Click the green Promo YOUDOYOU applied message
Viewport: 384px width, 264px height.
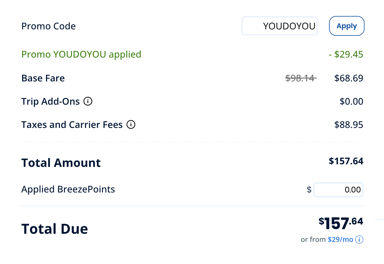pos(81,54)
